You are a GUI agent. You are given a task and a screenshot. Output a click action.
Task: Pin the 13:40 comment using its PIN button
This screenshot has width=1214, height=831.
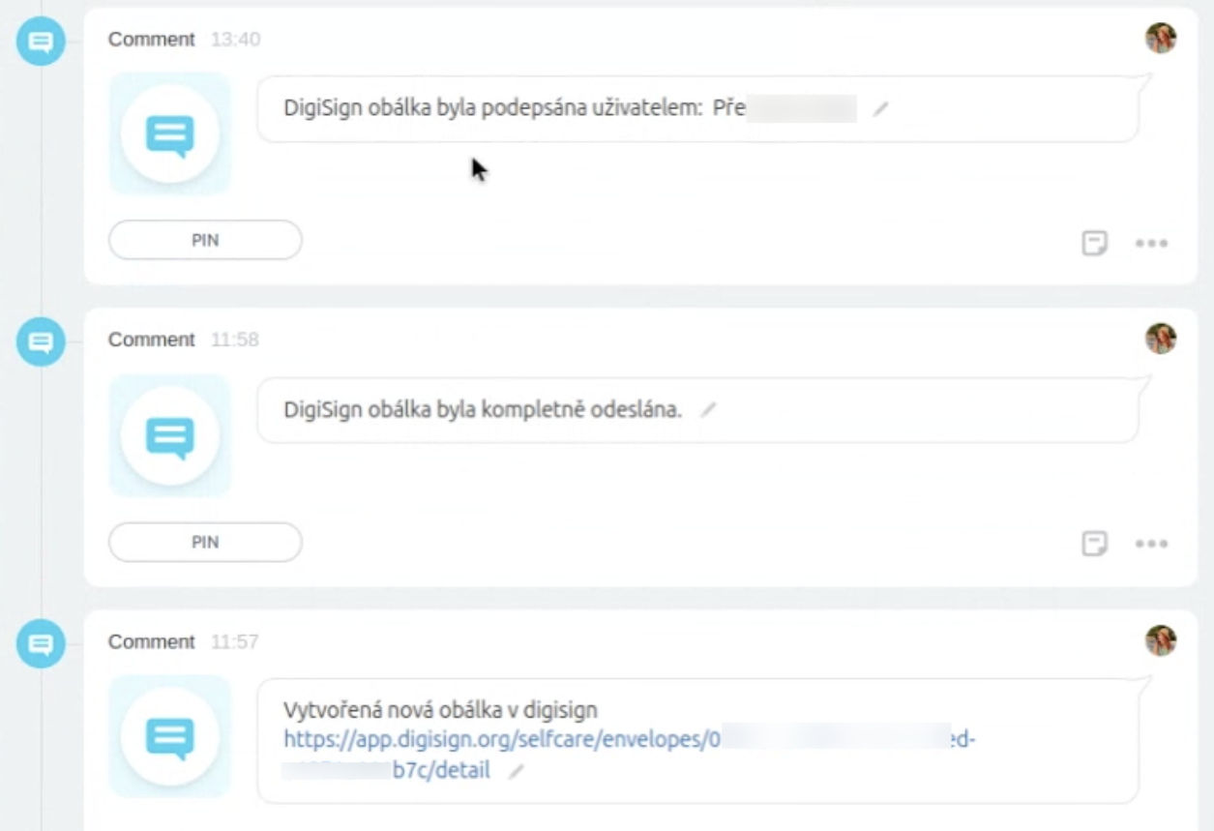203,240
